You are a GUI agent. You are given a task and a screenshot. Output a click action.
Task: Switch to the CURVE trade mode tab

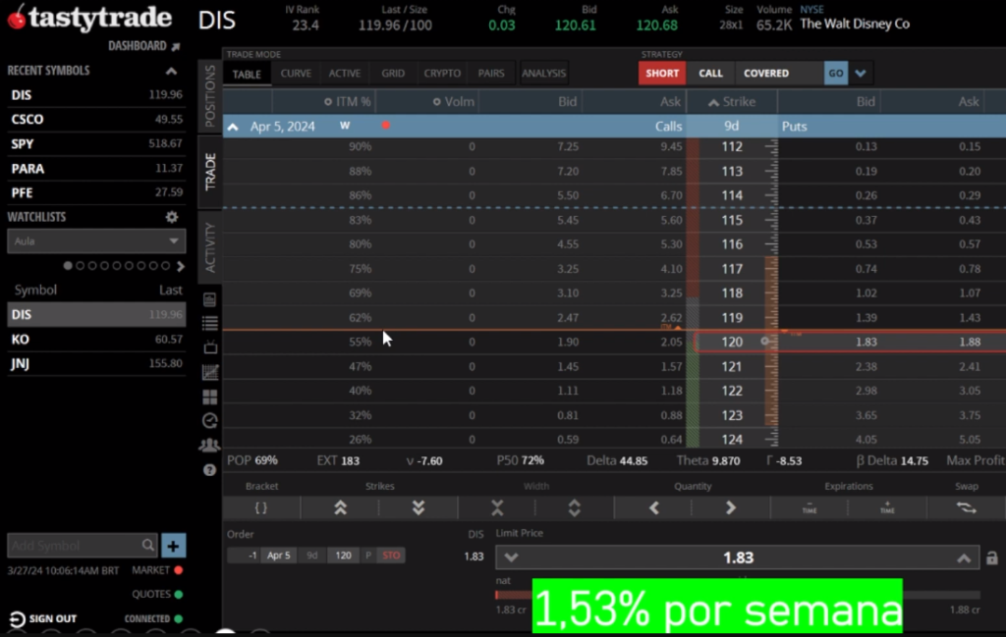(x=296, y=74)
